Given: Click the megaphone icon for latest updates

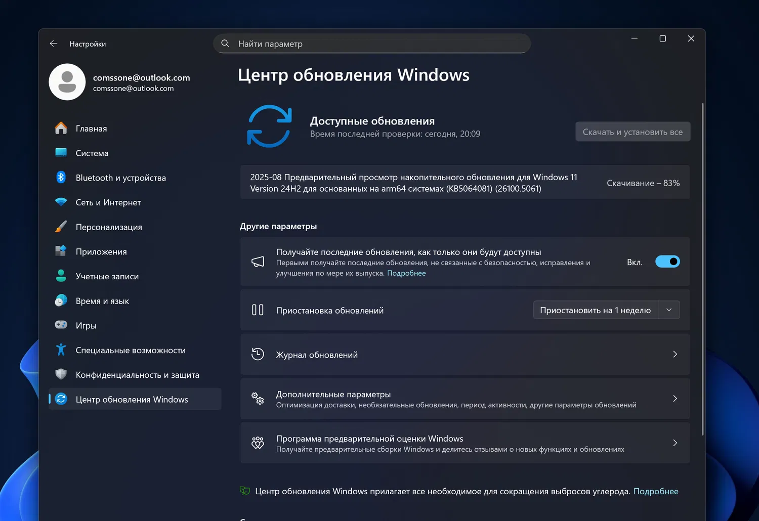Looking at the screenshot, I should coord(258,262).
